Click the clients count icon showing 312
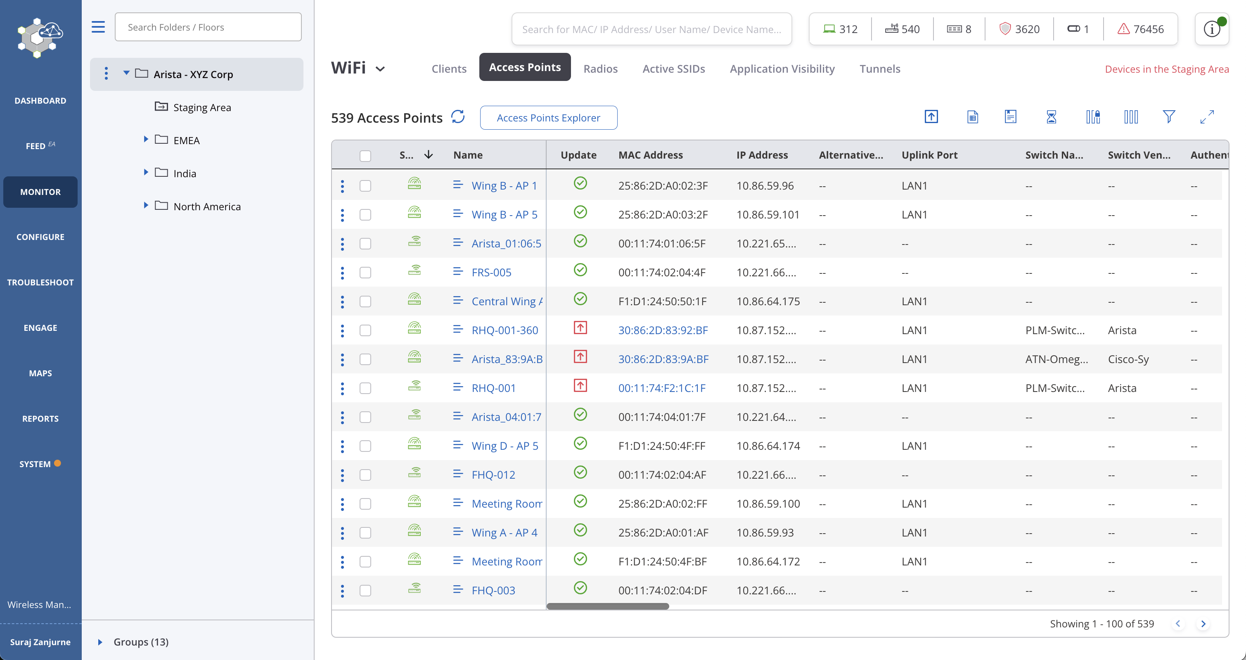Viewport: 1246px width, 660px height. click(841, 28)
